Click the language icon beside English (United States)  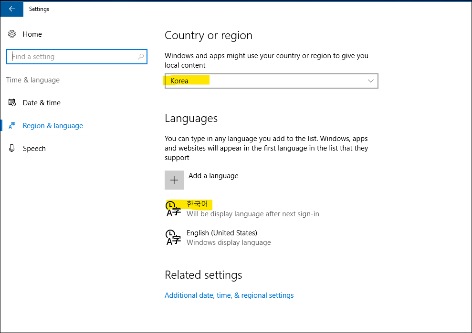[173, 237]
